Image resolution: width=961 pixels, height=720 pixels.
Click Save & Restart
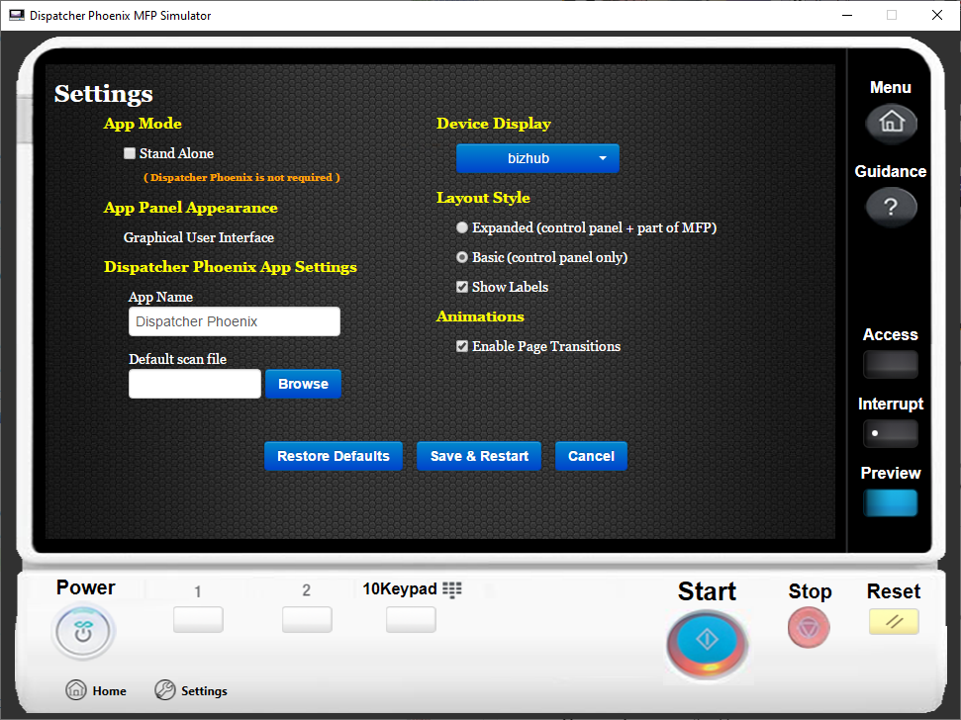479,456
